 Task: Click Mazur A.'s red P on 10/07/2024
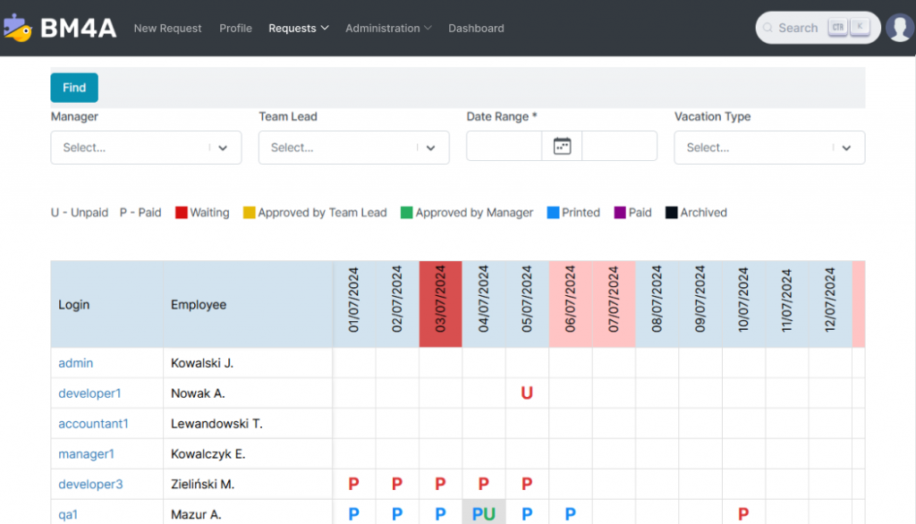pyautogui.click(x=743, y=515)
